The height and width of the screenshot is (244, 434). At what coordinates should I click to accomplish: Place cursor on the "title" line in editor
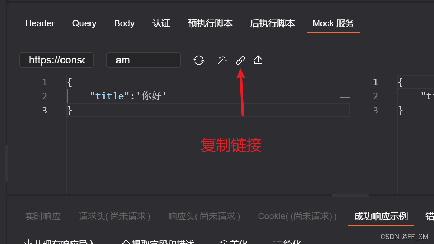click(x=203, y=96)
